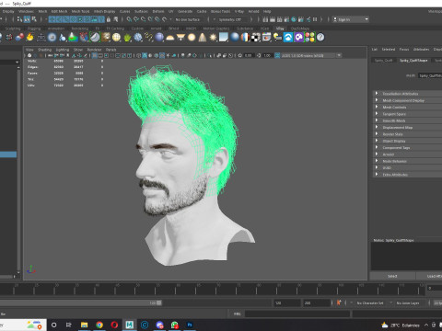Open the Opera browser from the taskbar
The image size is (442, 331).
point(114,325)
